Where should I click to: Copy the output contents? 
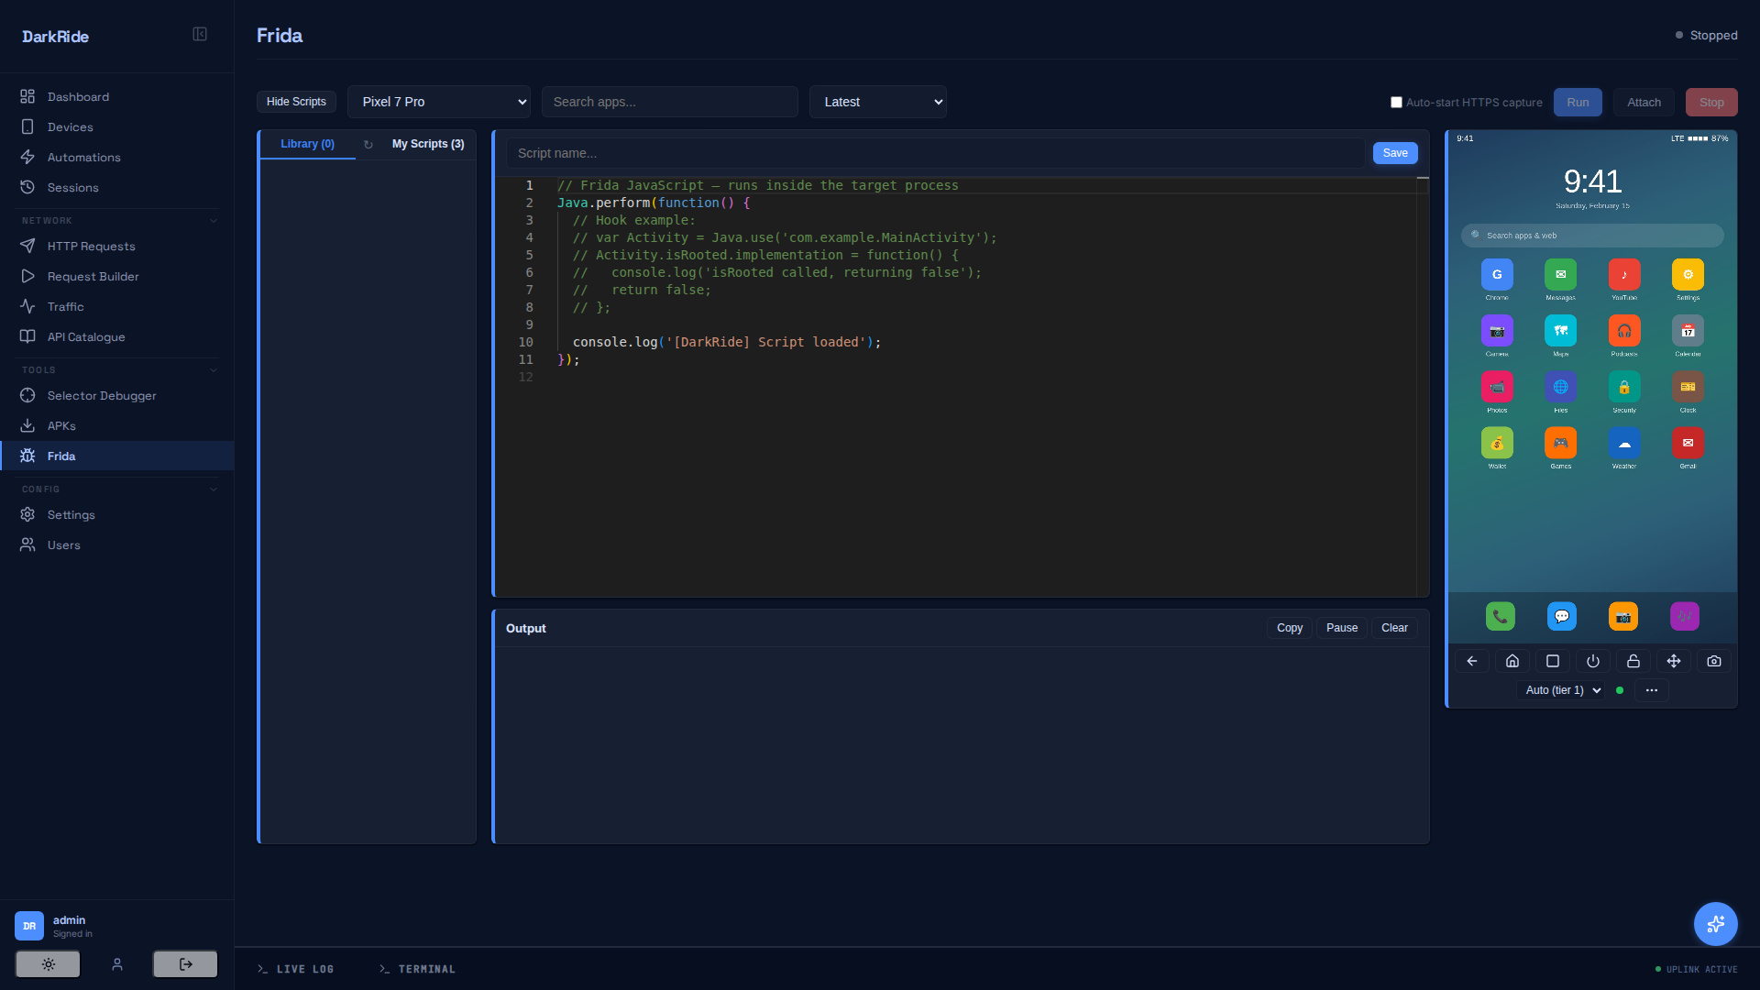pos(1290,628)
